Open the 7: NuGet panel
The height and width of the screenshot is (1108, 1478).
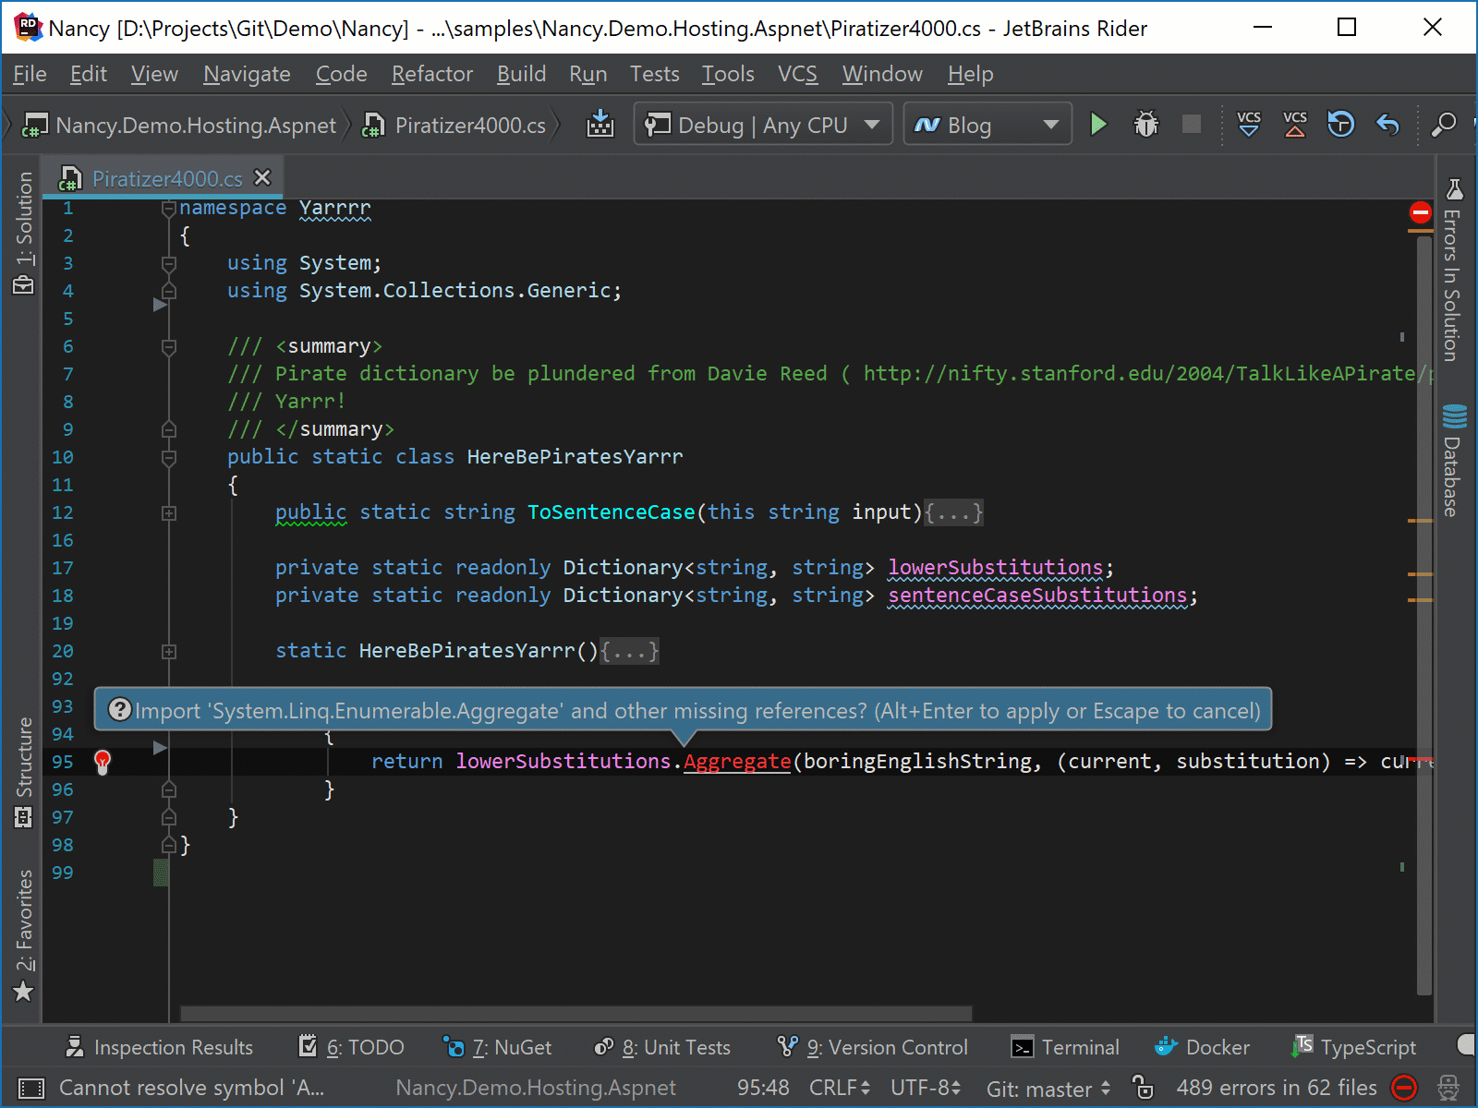497,1047
